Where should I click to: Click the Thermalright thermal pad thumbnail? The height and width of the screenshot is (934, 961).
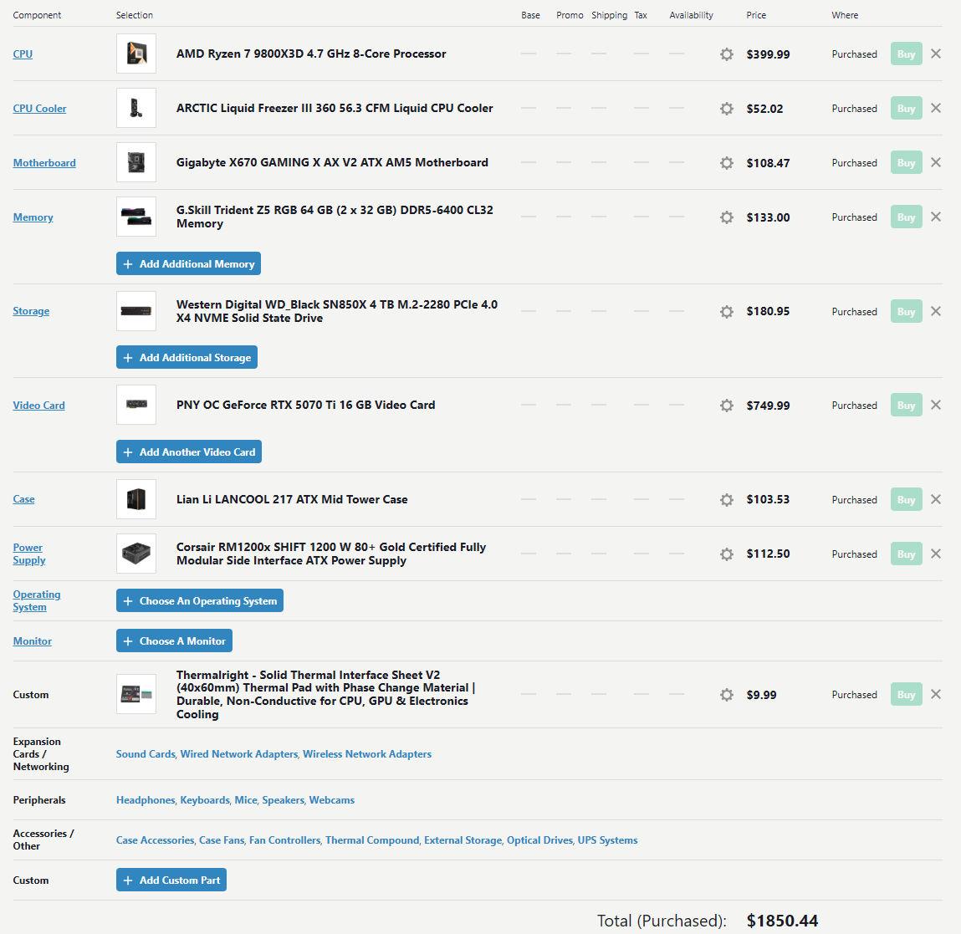(136, 694)
